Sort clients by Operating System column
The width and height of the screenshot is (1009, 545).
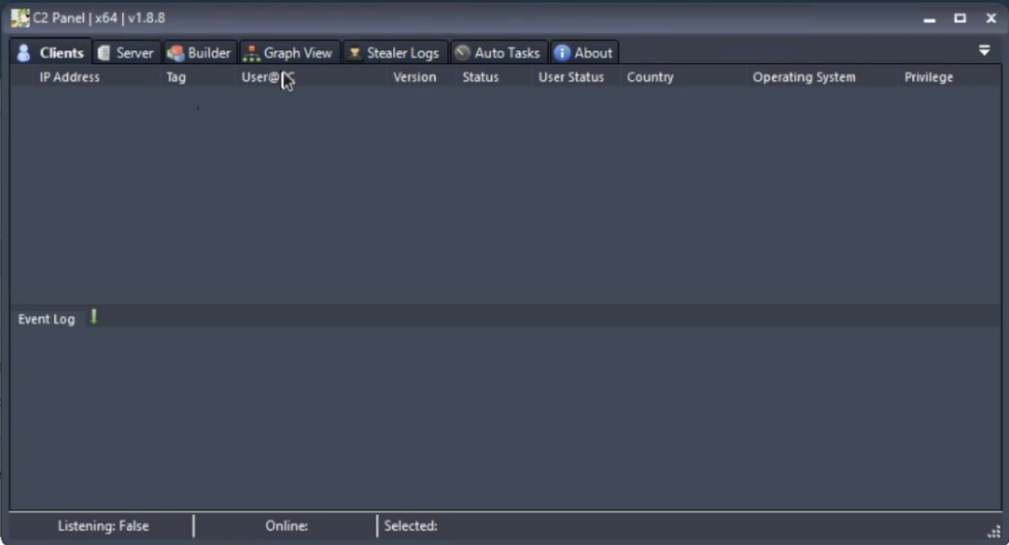click(804, 77)
